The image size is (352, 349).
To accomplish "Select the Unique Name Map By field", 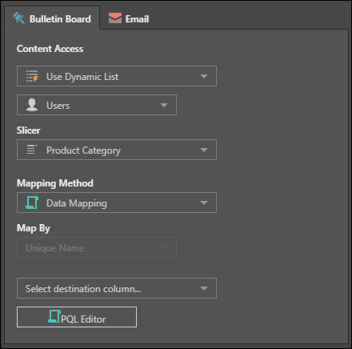I will [97, 247].
